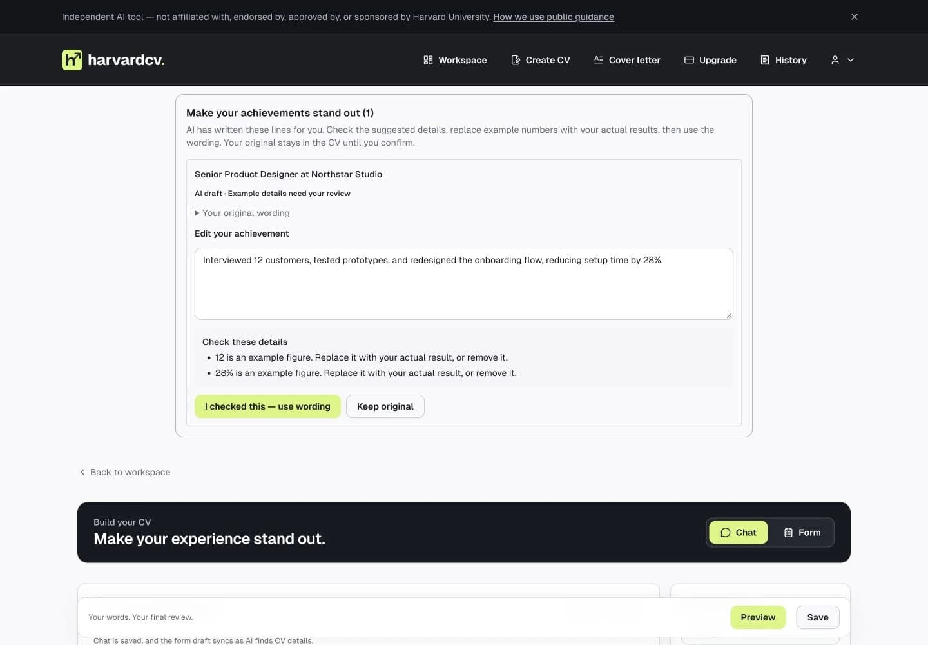The width and height of the screenshot is (928, 645).
Task: Open the account dropdown chevron
Action: pyautogui.click(x=851, y=60)
